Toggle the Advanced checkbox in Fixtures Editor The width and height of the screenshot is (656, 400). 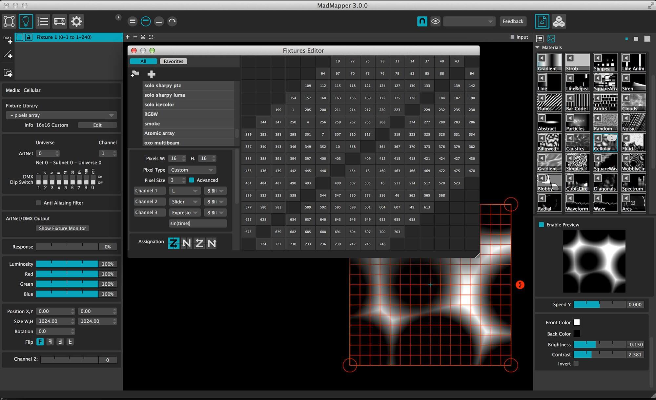(x=192, y=180)
